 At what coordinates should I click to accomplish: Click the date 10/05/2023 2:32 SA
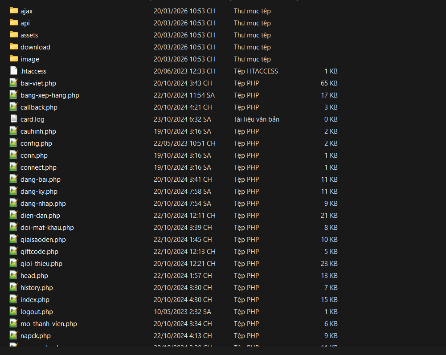click(x=183, y=312)
